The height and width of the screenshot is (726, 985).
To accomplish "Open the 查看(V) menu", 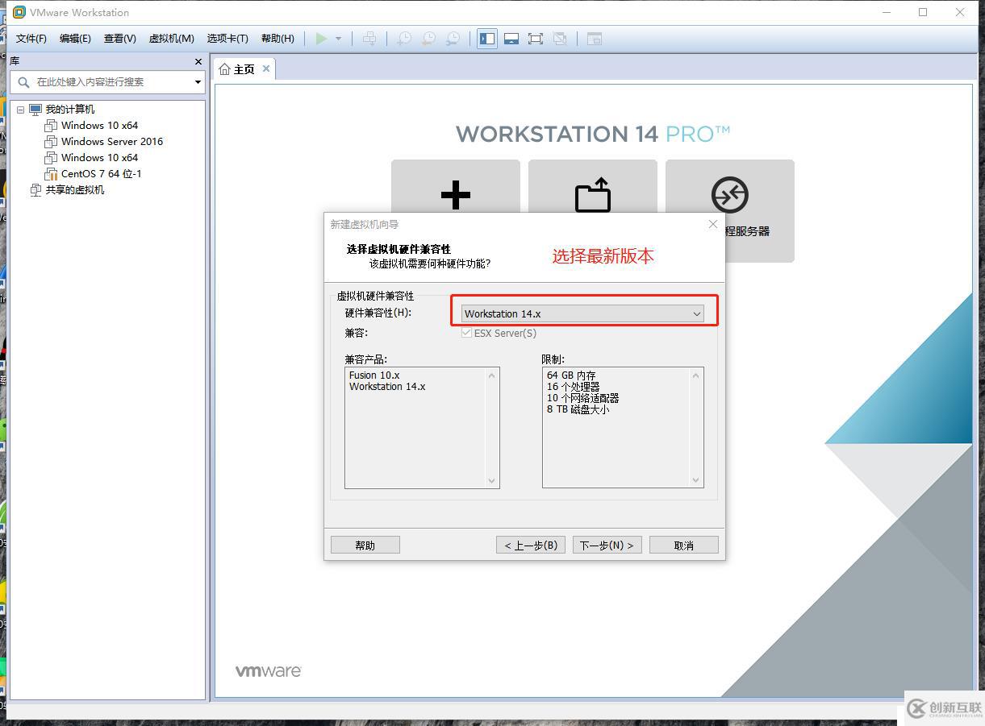I will tap(119, 39).
